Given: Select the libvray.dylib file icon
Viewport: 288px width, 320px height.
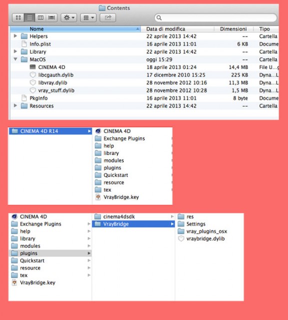Looking at the screenshot, I should pyautogui.click(x=33, y=82).
